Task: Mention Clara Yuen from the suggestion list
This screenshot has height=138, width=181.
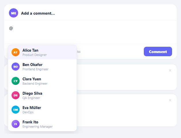Action: click(42, 81)
